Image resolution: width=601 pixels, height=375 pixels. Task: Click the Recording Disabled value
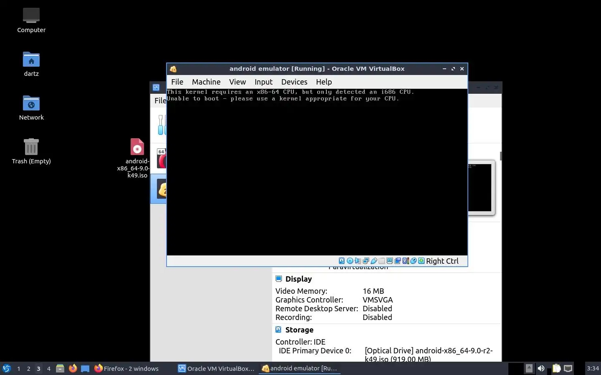[377, 317]
